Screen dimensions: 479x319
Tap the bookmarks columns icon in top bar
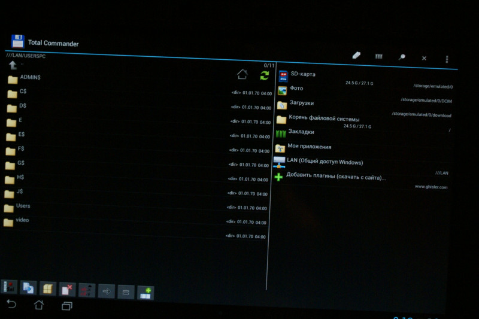pos(379,56)
